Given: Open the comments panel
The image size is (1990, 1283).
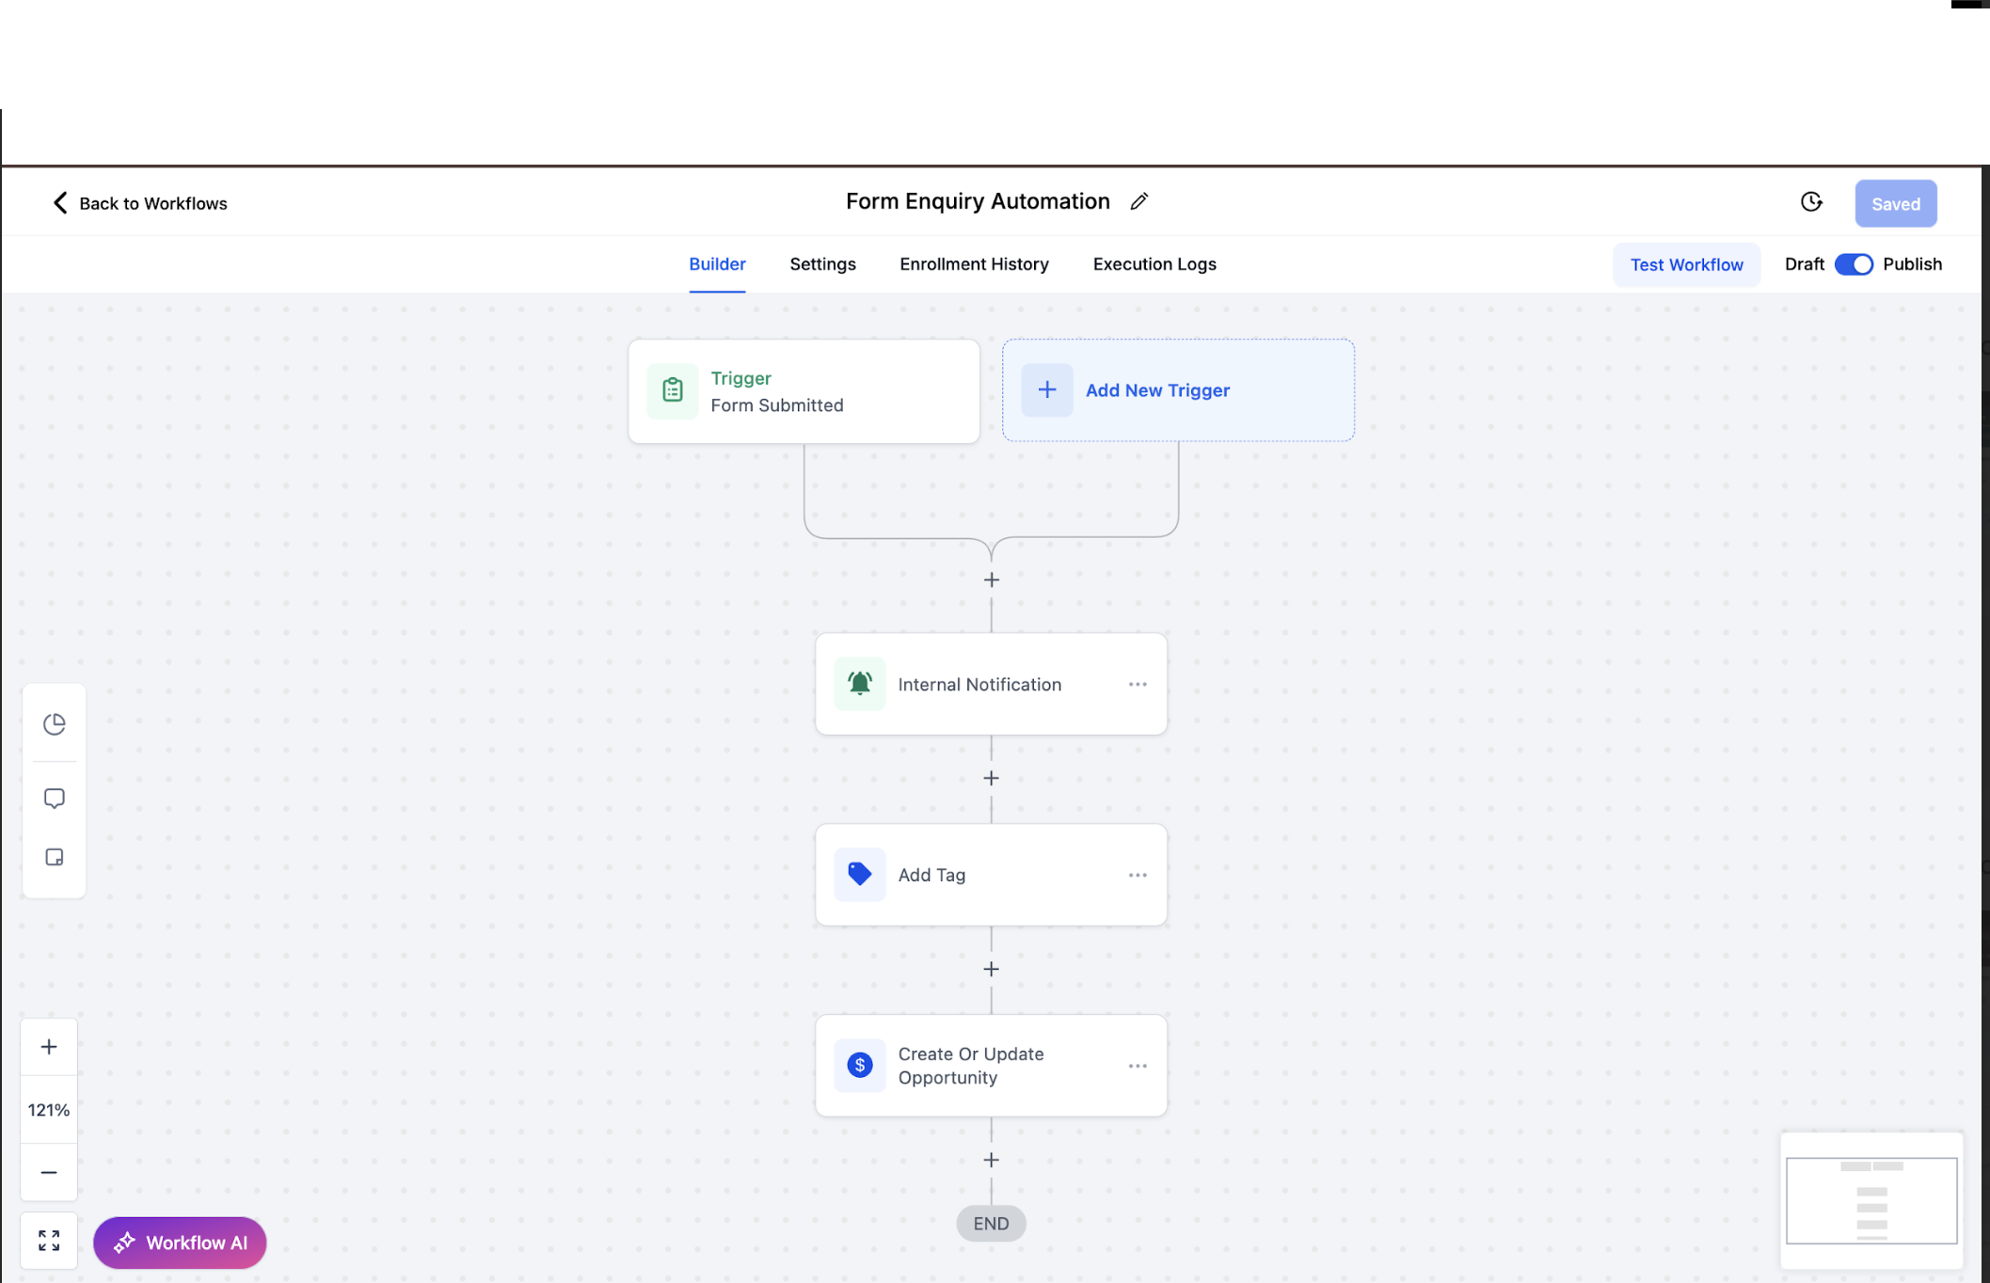Looking at the screenshot, I should 54,797.
